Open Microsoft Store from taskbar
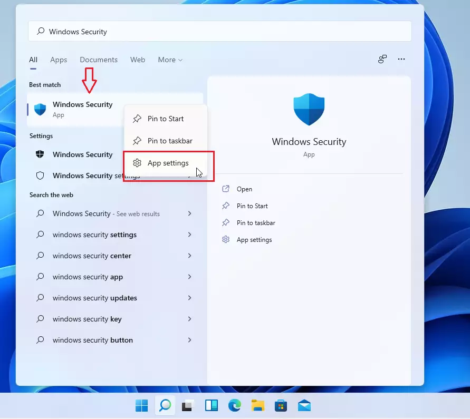The image size is (470, 419). (x=281, y=405)
